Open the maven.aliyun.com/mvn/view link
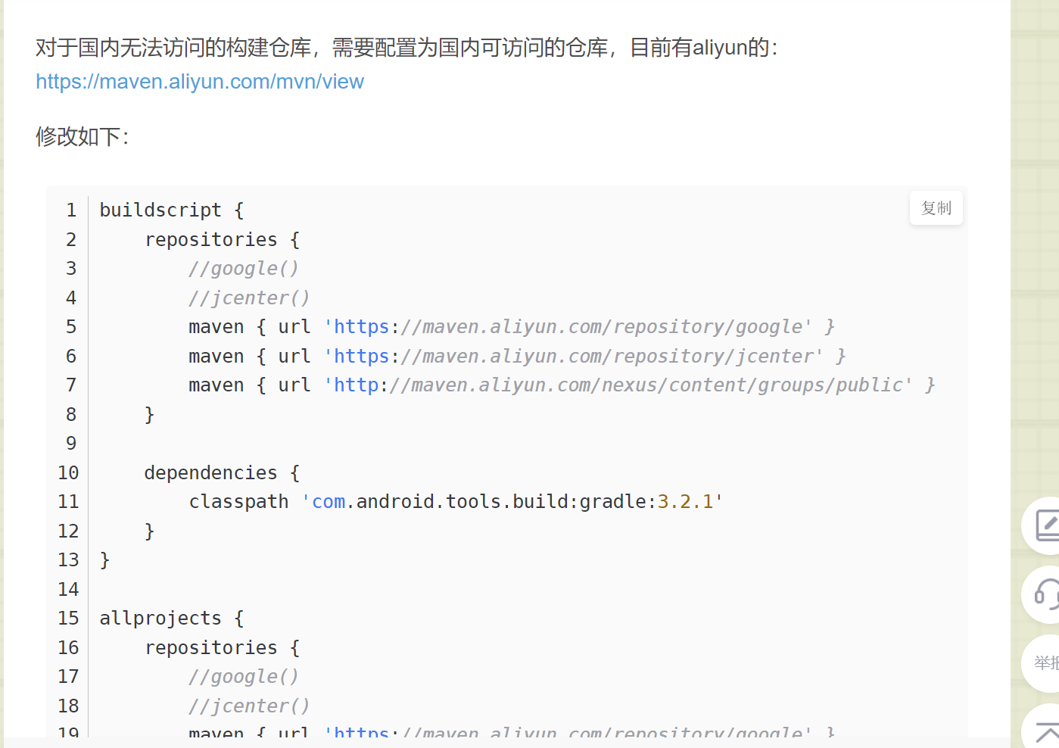1059x748 pixels. 199,81
